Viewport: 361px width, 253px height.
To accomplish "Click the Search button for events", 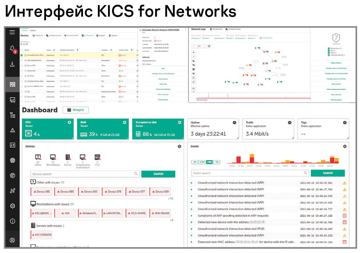I will click(328, 173).
